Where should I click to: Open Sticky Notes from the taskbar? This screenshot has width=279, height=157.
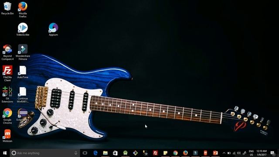pos(165,153)
